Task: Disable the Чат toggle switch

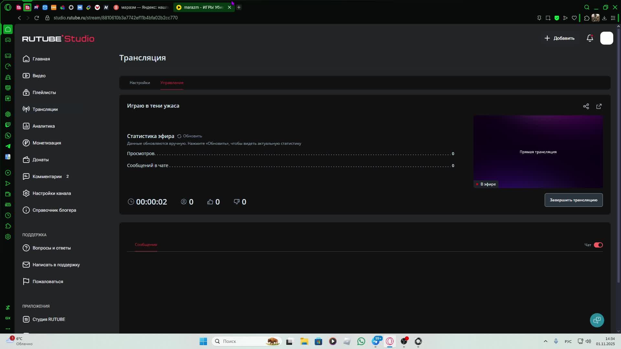Action: (598, 245)
